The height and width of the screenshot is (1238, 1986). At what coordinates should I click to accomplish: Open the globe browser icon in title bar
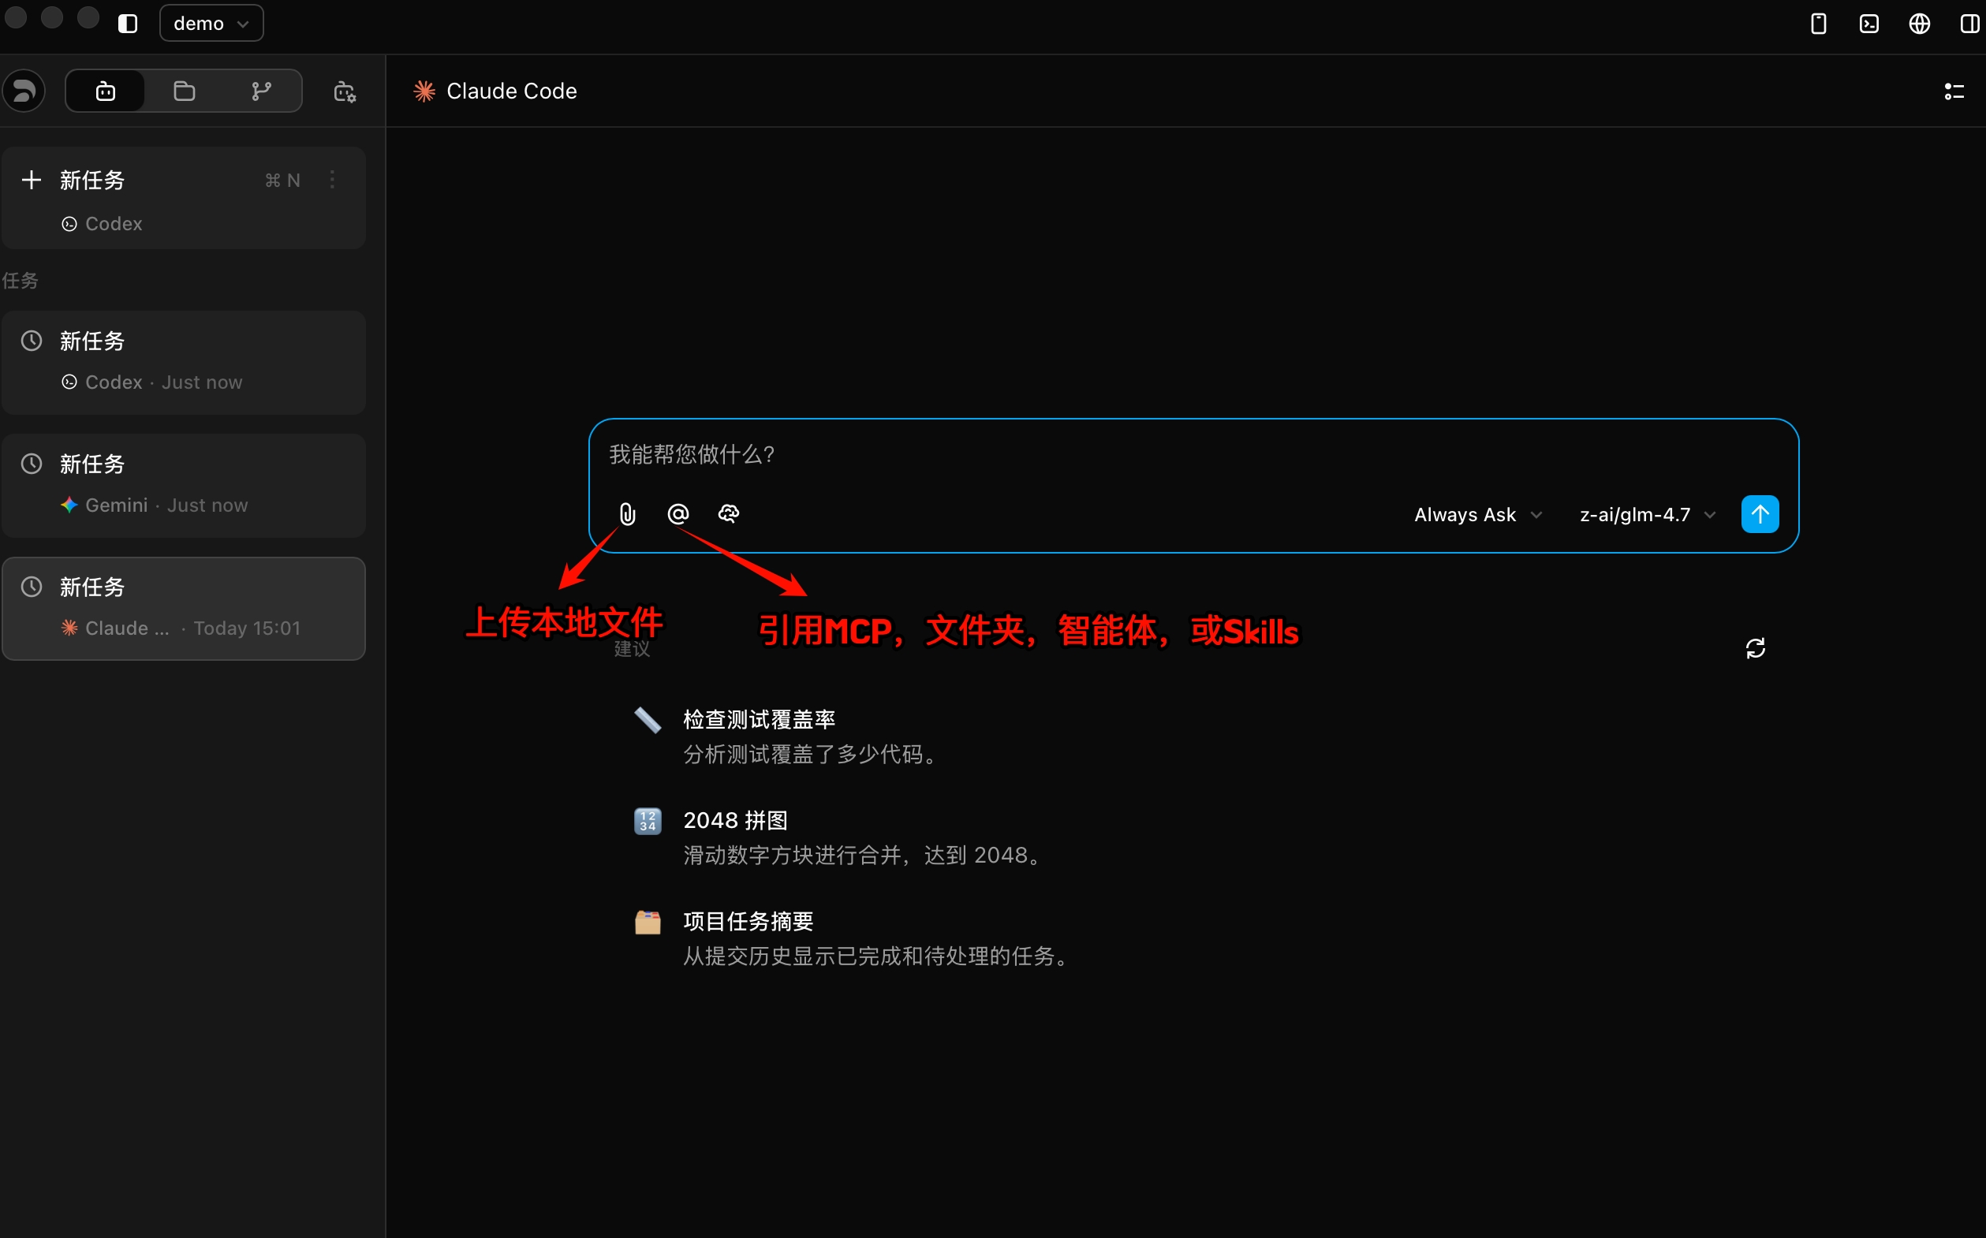[1920, 23]
